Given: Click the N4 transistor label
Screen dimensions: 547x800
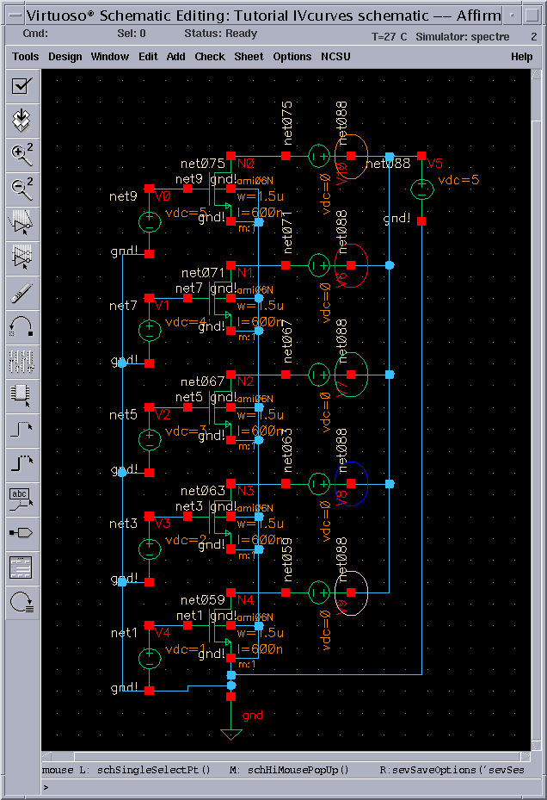Looking at the screenshot, I should coord(246,600).
